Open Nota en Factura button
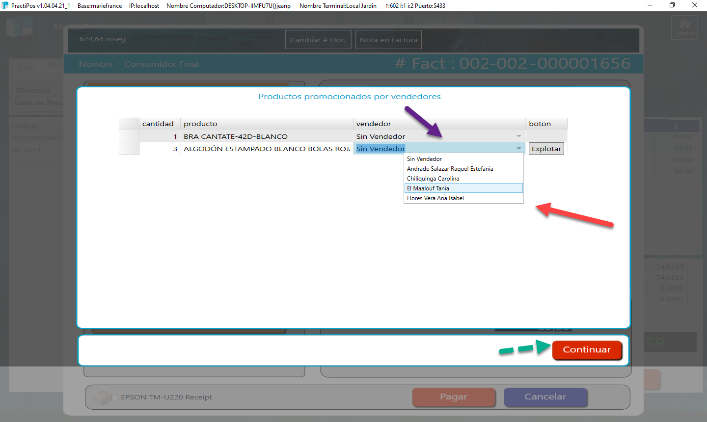 click(388, 40)
